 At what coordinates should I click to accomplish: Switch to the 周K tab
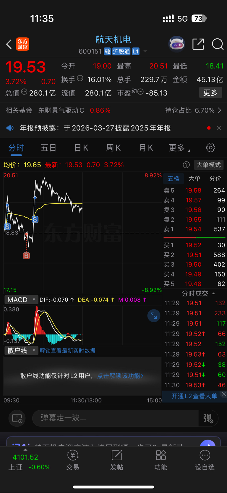click(113, 148)
